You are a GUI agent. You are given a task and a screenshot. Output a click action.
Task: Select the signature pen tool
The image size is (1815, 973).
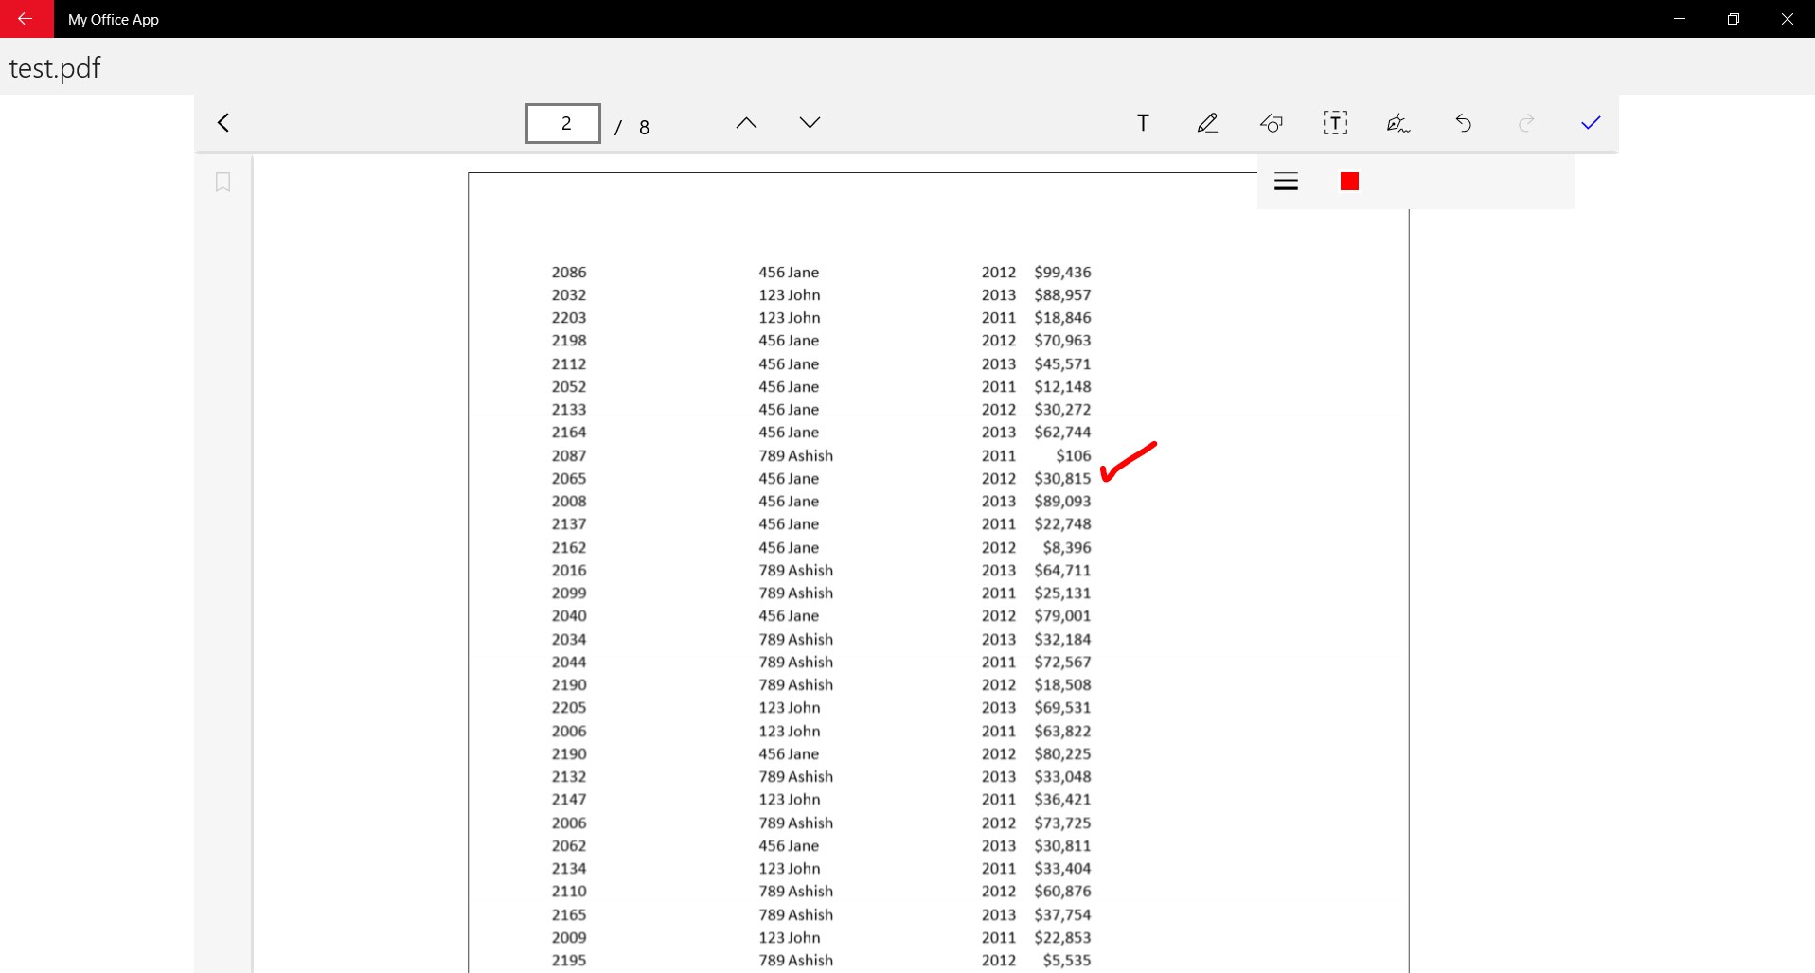(1398, 123)
